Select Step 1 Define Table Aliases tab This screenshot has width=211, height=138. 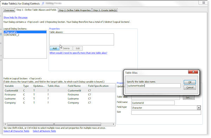pyautogui.click(x=36, y=10)
